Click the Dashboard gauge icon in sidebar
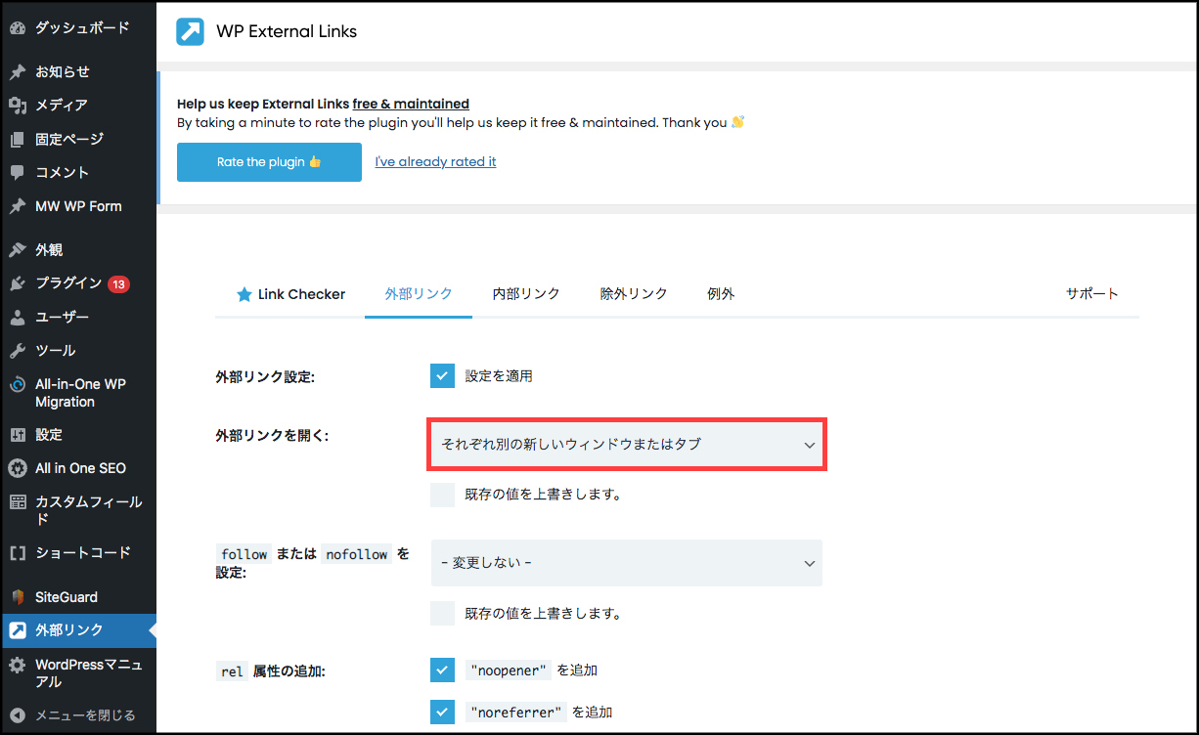This screenshot has height=735, width=1199. click(17, 28)
